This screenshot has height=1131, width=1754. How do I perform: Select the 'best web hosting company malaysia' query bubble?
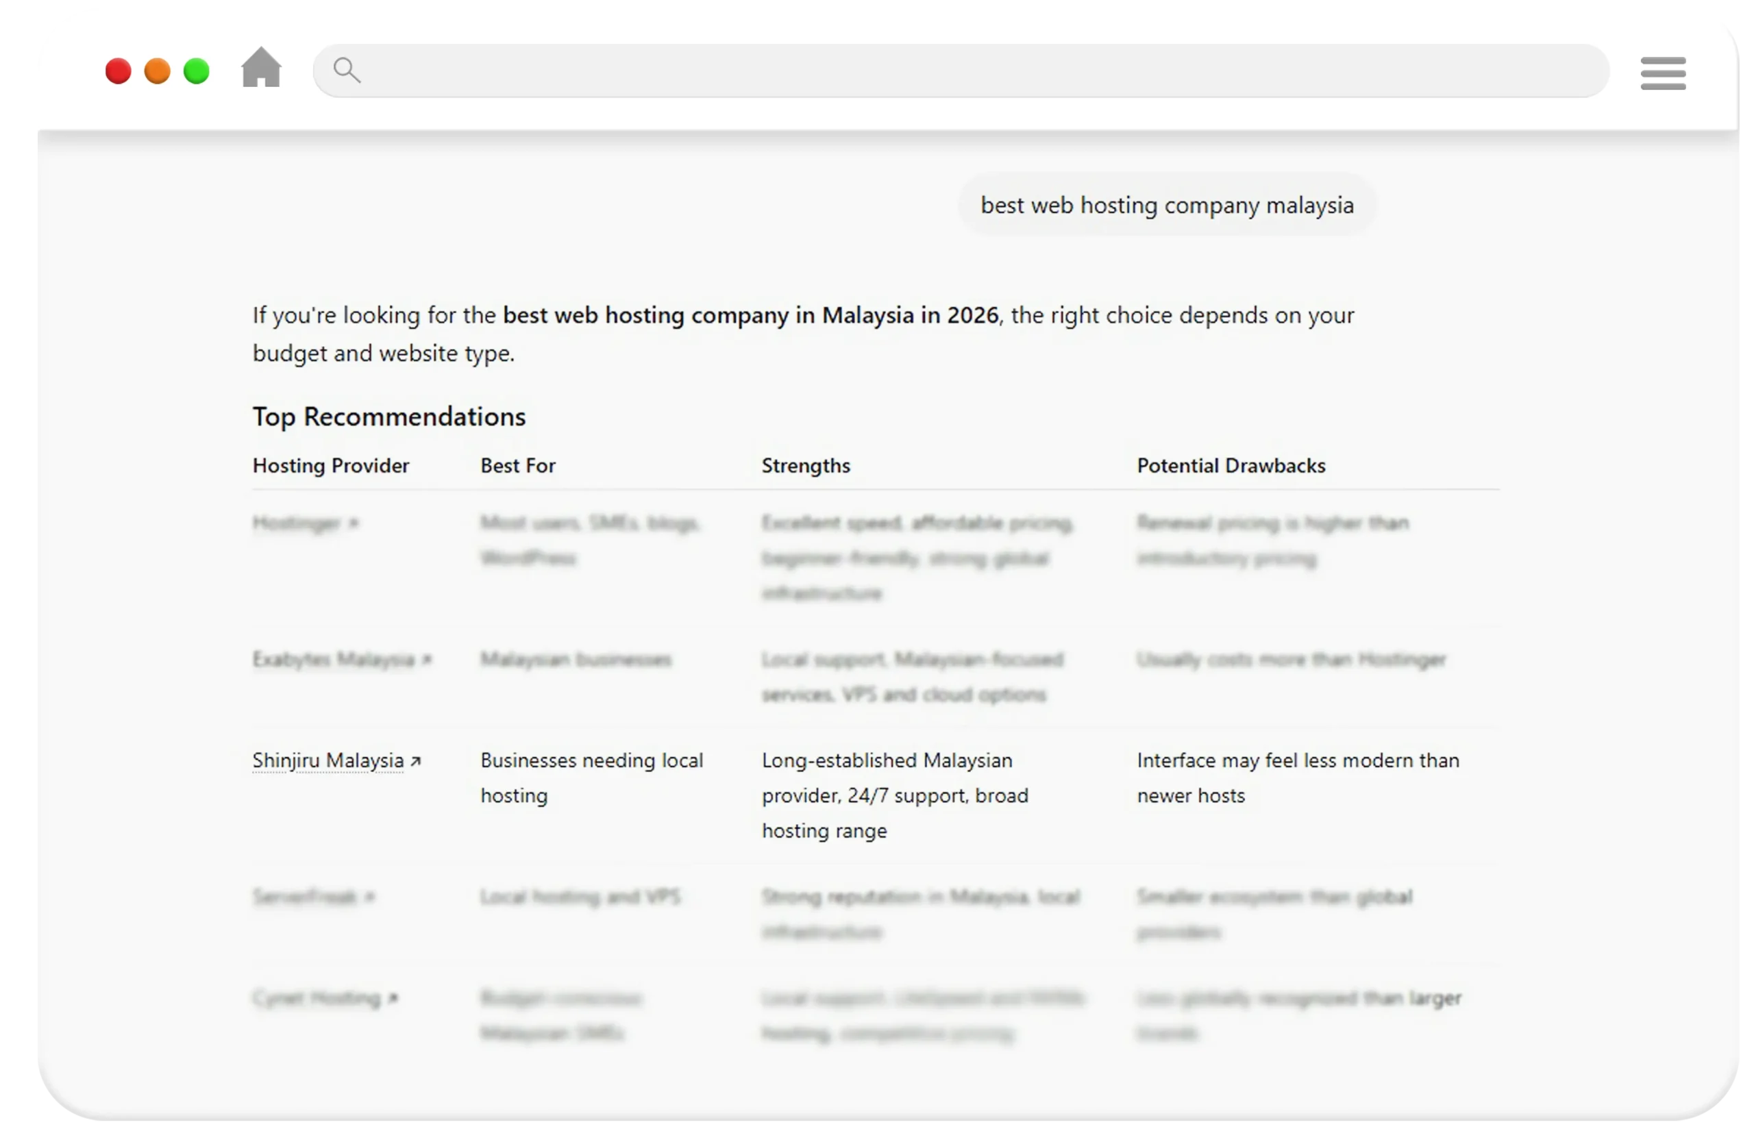(x=1167, y=205)
